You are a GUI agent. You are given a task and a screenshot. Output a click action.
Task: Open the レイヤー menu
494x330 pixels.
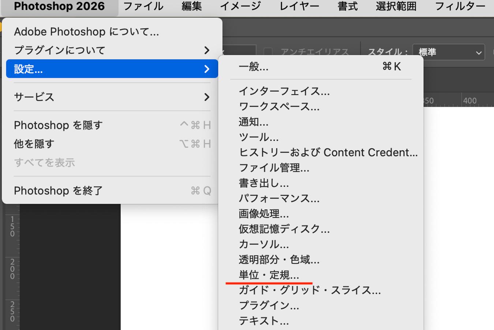point(299,7)
